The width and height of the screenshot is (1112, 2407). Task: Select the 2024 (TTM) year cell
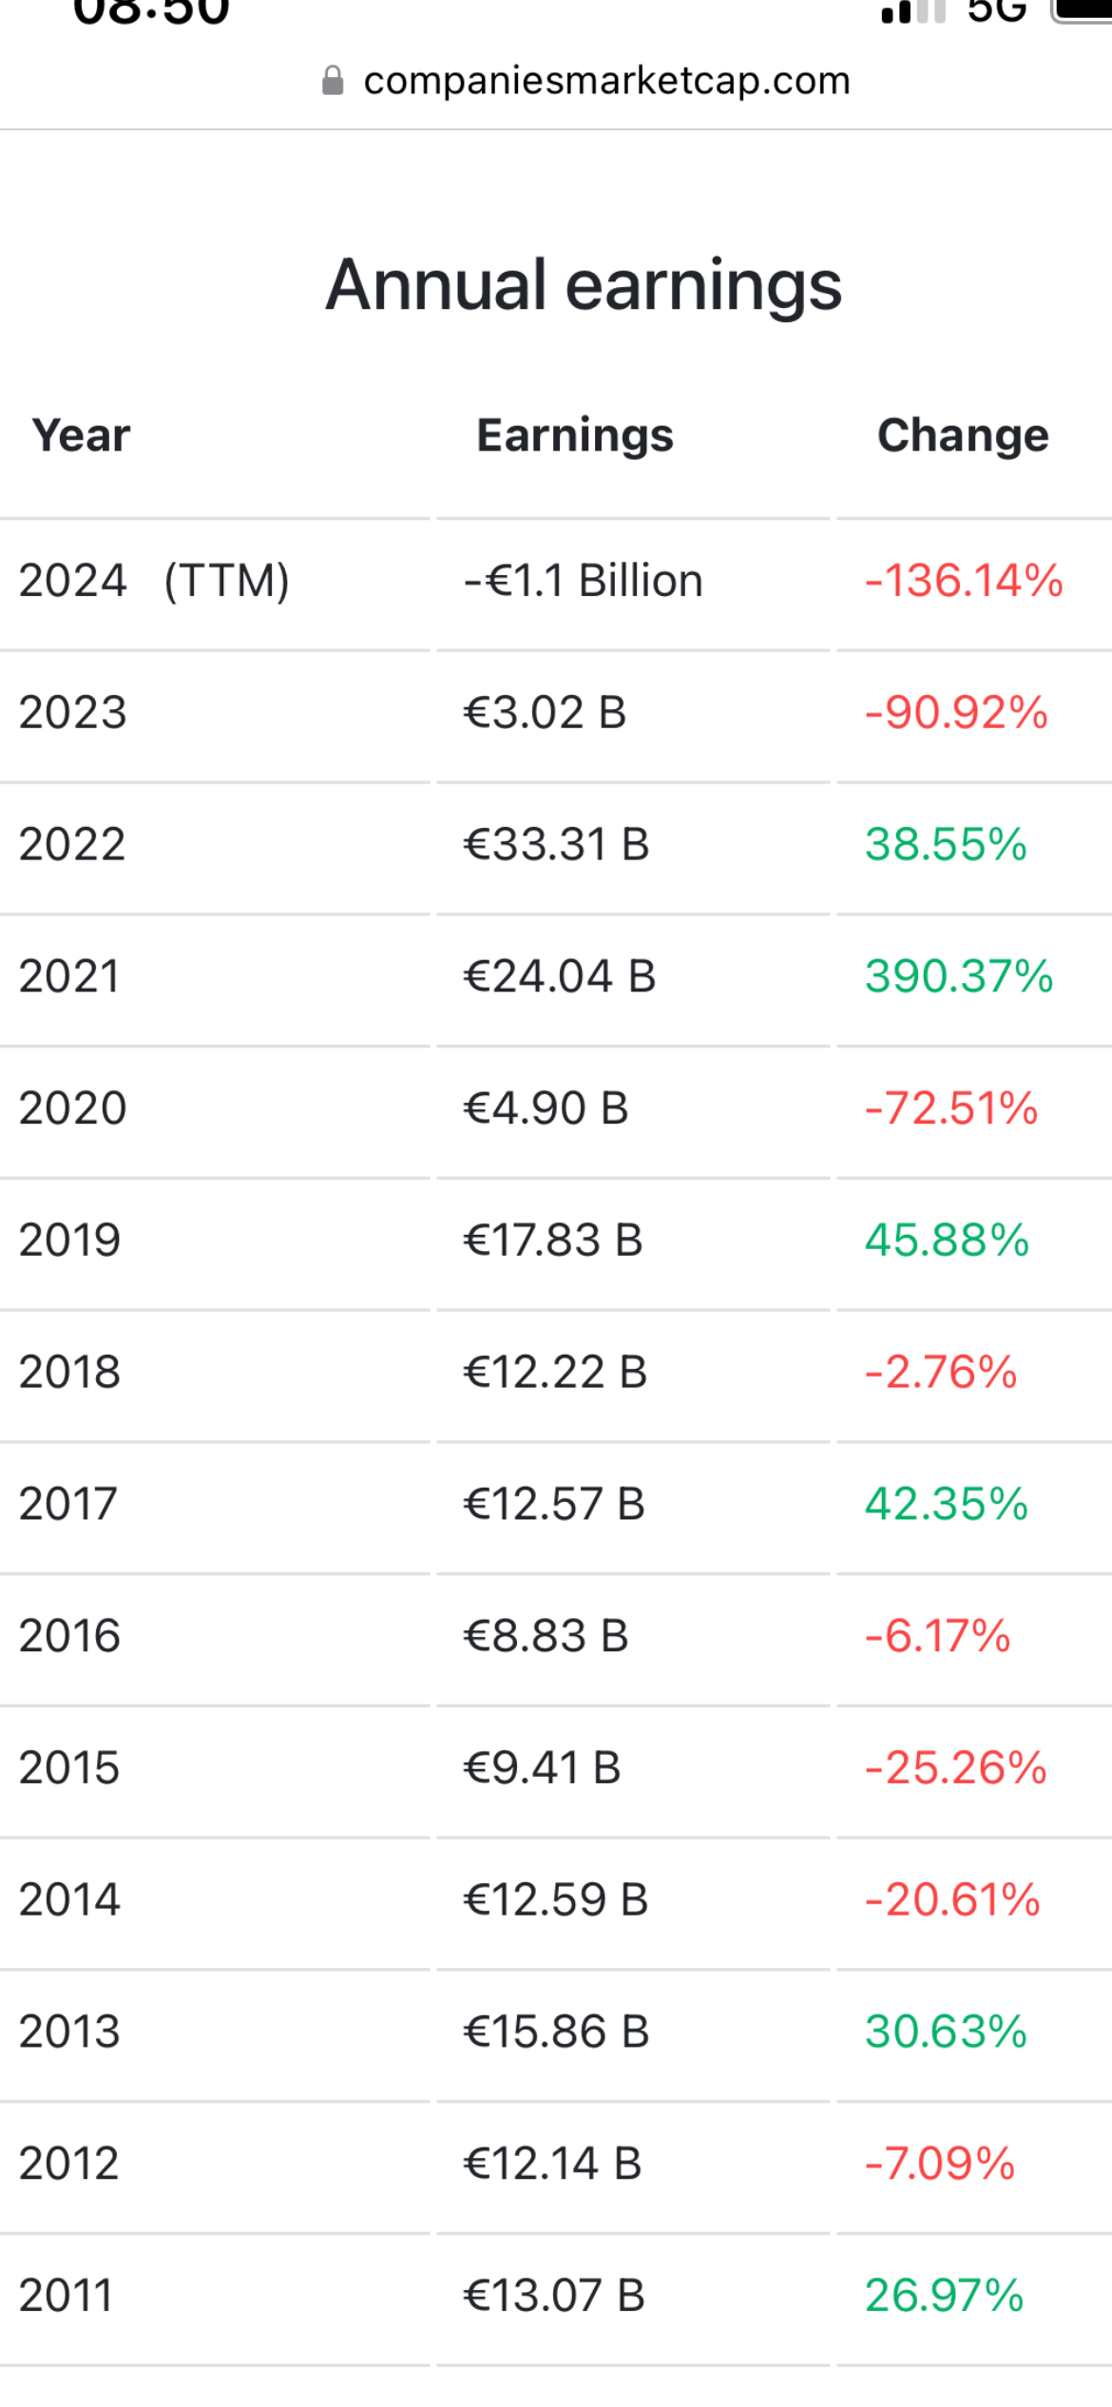pos(154,581)
